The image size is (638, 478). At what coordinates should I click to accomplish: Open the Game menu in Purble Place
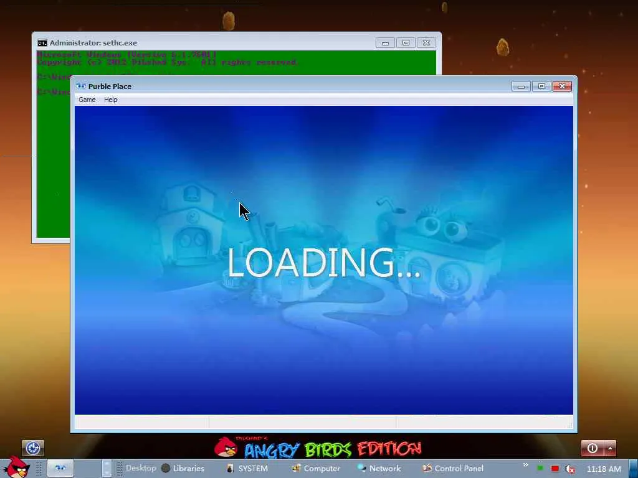coord(87,100)
